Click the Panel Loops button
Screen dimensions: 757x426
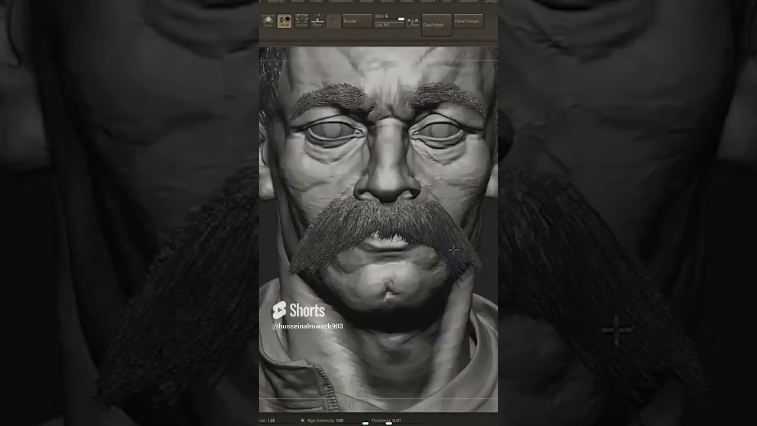[468, 21]
